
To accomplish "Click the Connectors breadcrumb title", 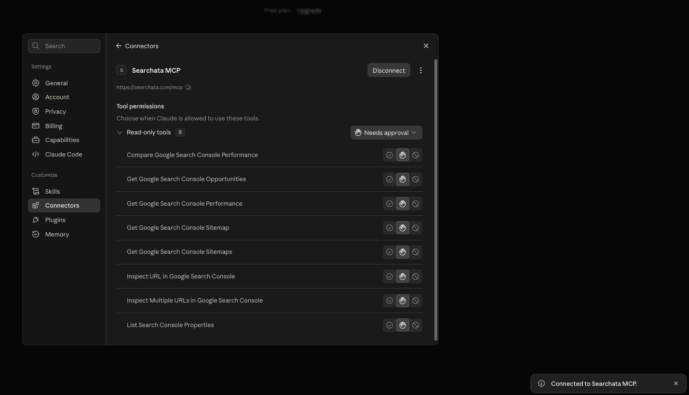I will pos(142,46).
